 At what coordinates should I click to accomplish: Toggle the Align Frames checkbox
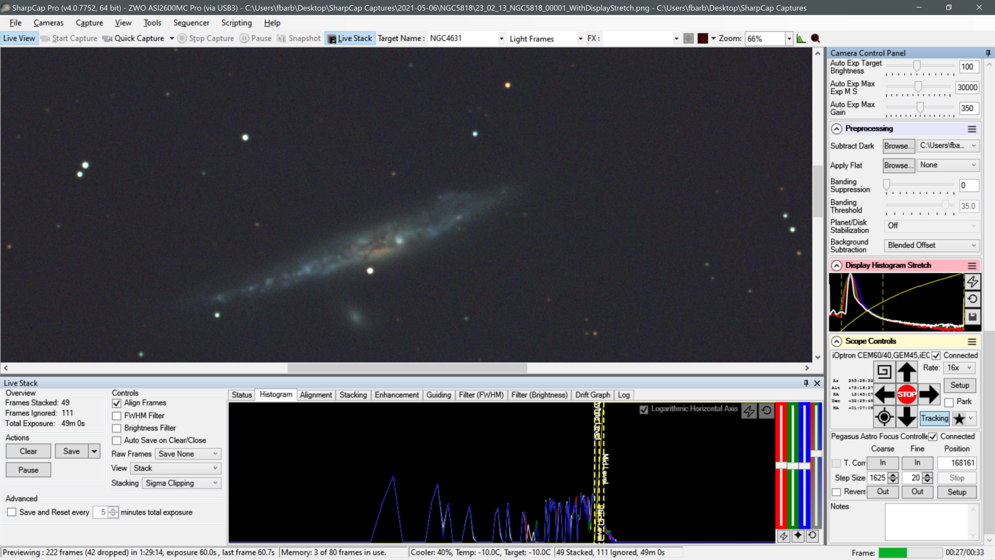point(117,403)
